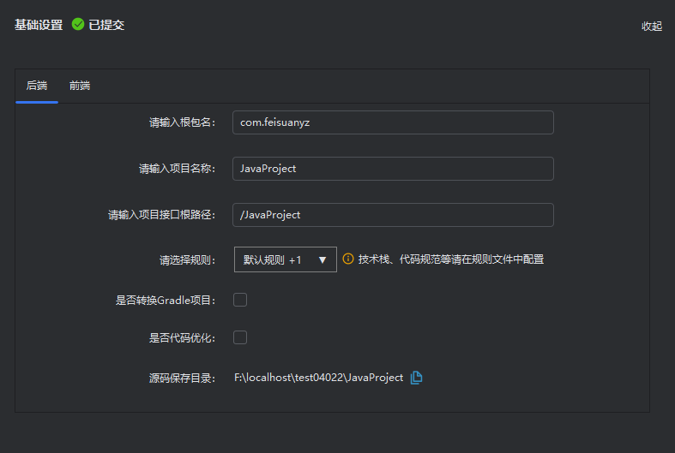Click the 技术栈、代码规范 hint text
This screenshot has height=453, width=675.
coord(450,259)
